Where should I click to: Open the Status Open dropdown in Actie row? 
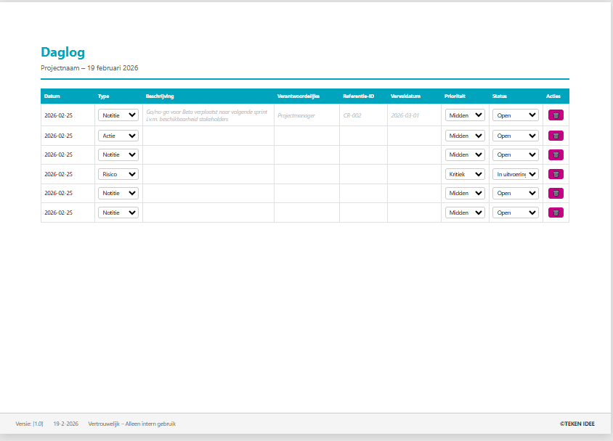pyautogui.click(x=515, y=136)
